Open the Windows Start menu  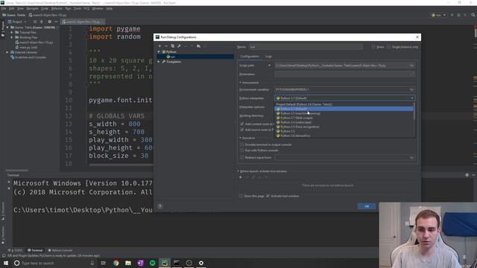click(5, 263)
